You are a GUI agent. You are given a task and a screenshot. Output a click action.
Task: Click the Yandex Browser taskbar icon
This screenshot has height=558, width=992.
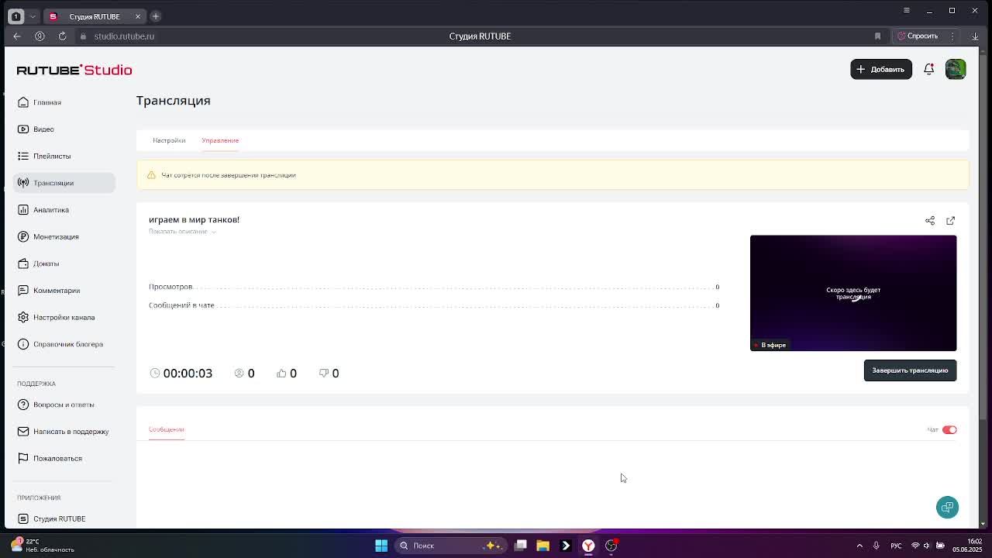point(588,546)
